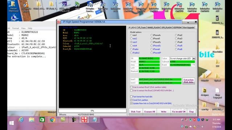
Task: Enable User to extract the Boot2 checkbox
Action: pyautogui.click(x=131, y=91)
